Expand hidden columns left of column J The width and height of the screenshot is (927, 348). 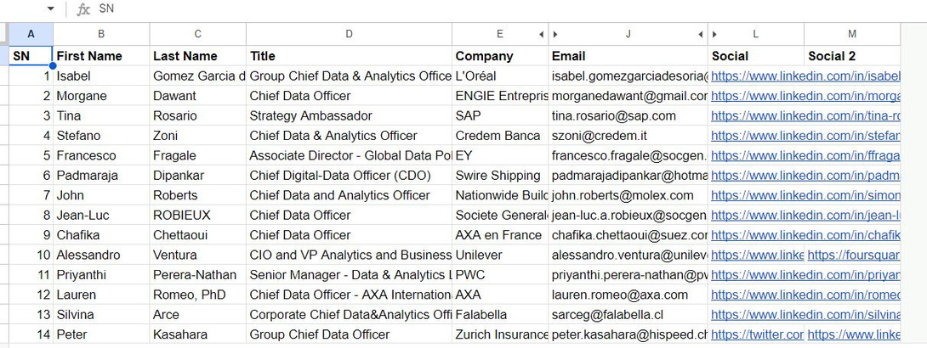[555, 34]
